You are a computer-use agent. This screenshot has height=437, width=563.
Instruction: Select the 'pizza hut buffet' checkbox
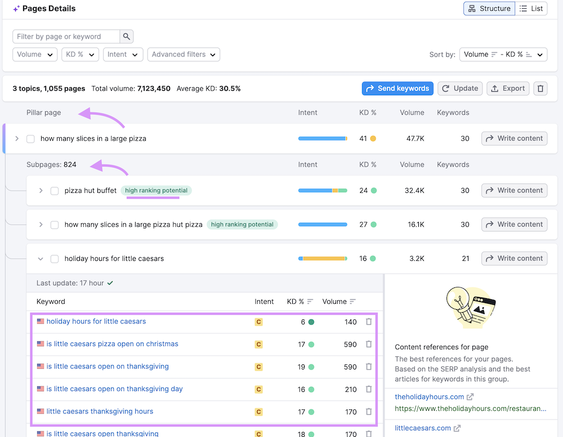(x=55, y=191)
